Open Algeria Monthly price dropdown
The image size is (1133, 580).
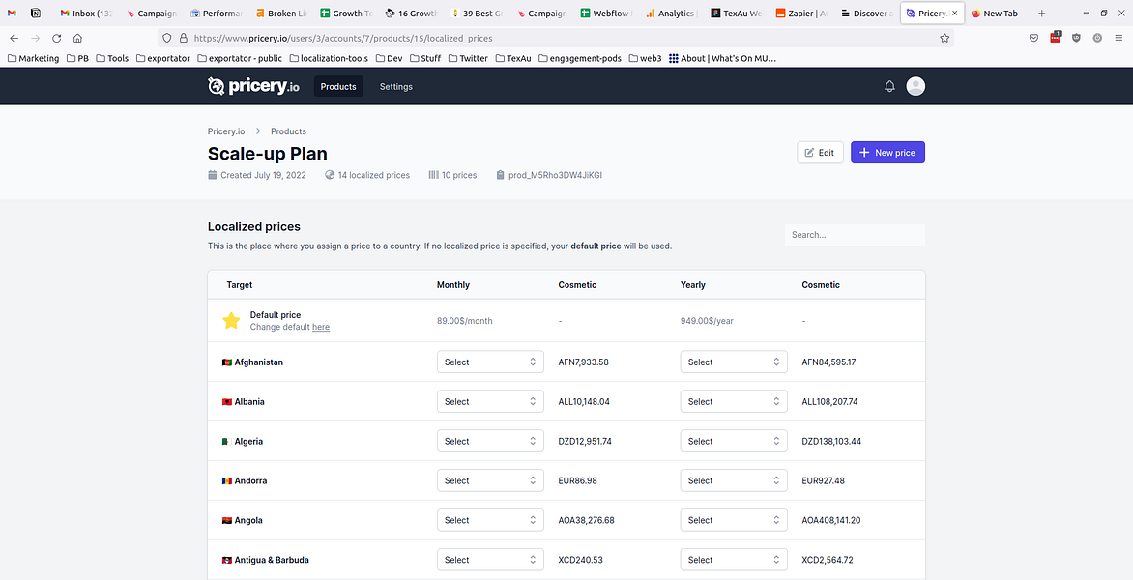click(490, 442)
